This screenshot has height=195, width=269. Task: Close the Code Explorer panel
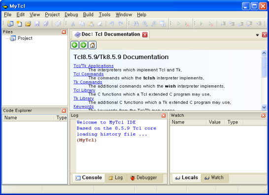pyautogui.click(x=64, y=111)
